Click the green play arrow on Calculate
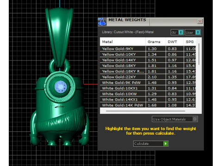Viewport: 222px width, 166px height. tap(166, 143)
